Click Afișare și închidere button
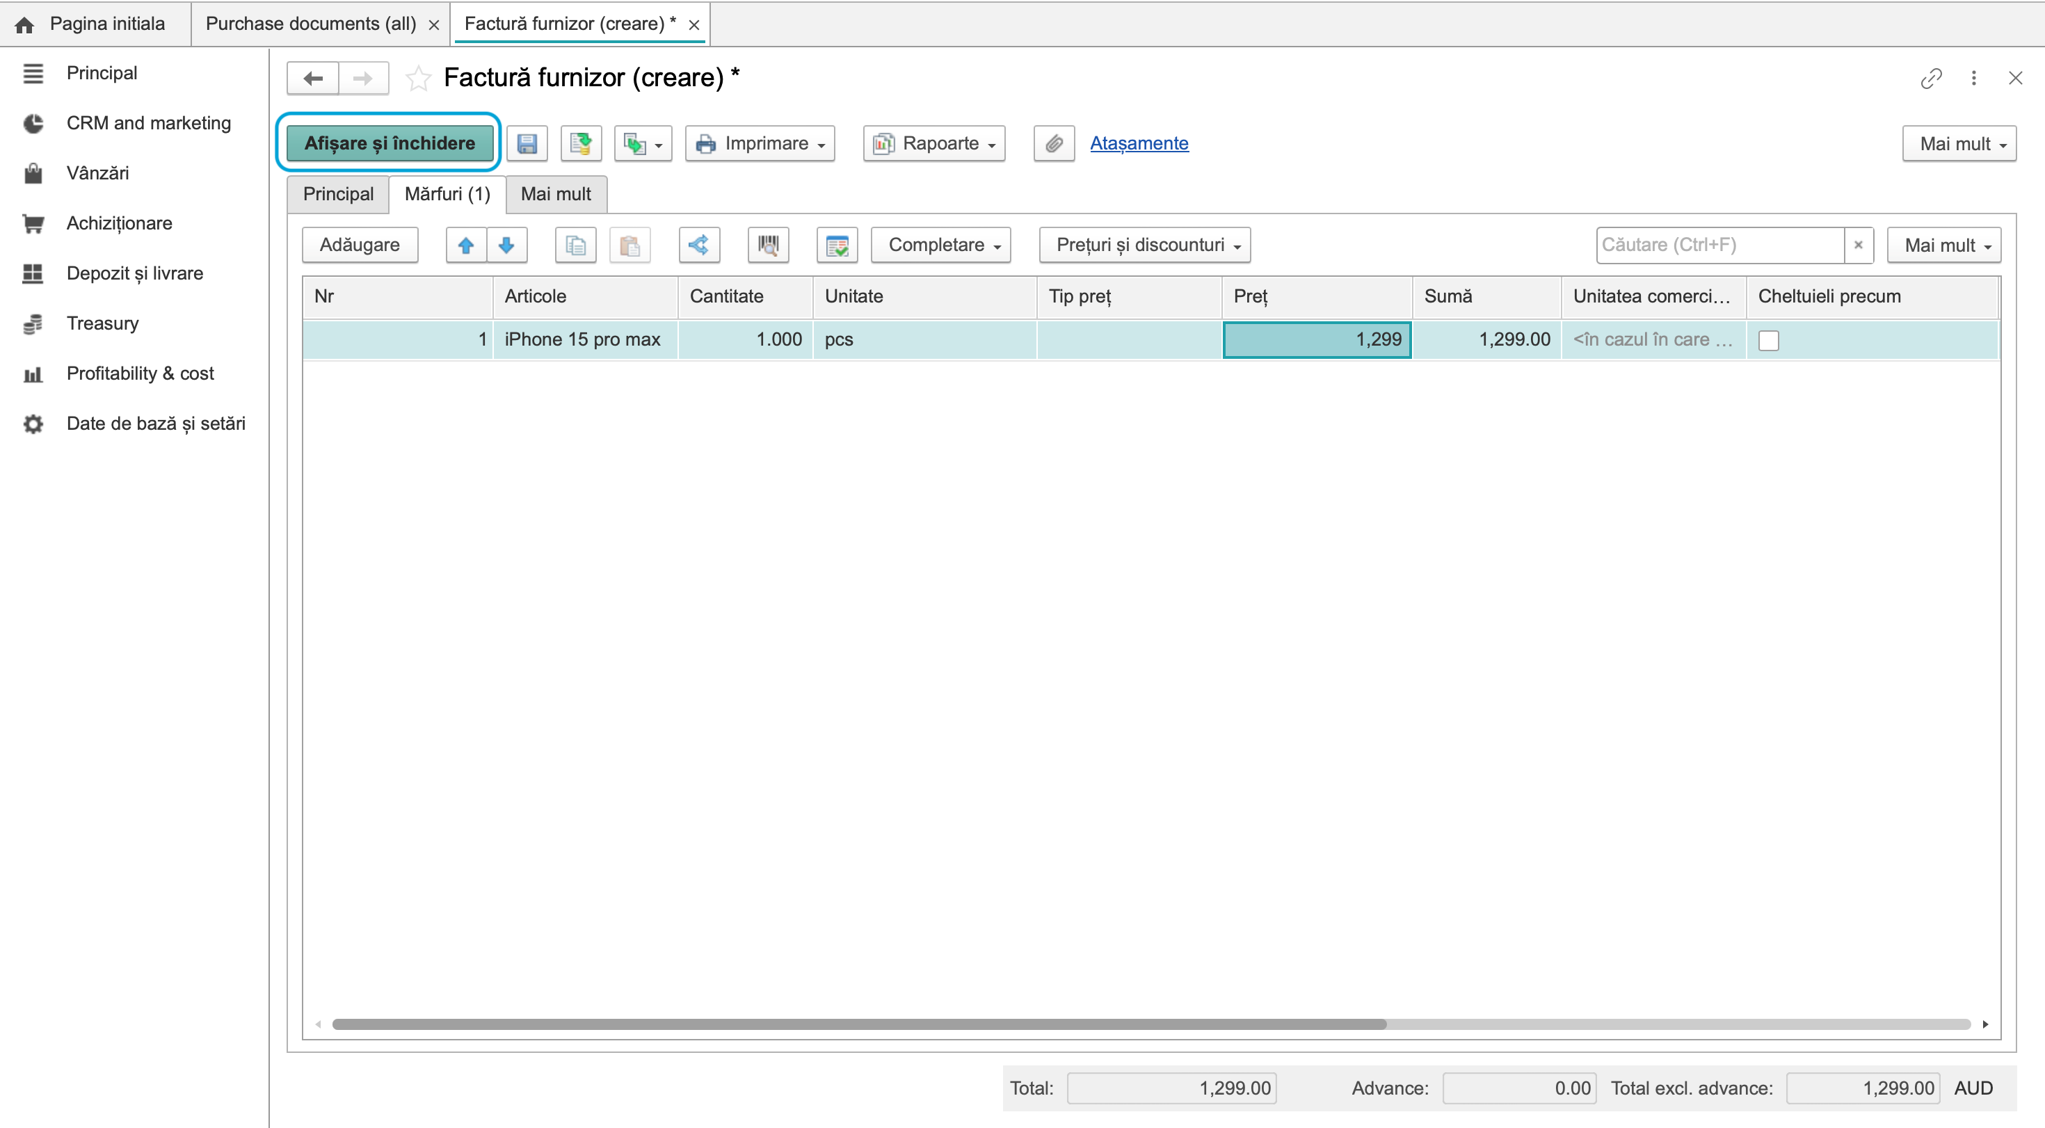2045x1128 pixels. pos(390,144)
